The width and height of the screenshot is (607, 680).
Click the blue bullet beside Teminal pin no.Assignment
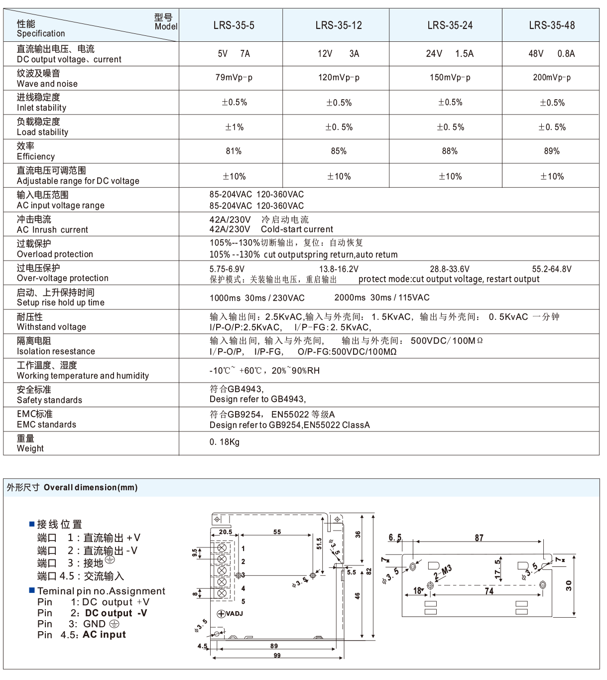coord(32,591)
